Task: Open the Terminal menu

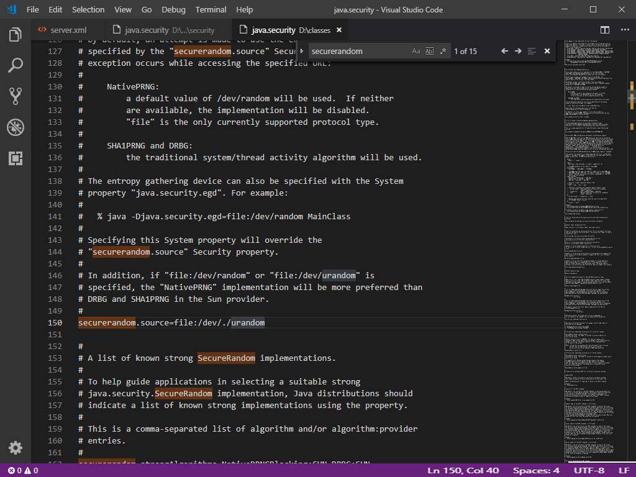Action: pyautogui.click(x=210, y=9)
